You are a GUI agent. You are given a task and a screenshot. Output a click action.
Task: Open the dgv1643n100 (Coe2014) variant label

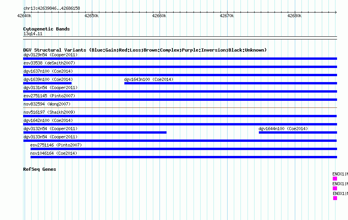coord(149,79)
